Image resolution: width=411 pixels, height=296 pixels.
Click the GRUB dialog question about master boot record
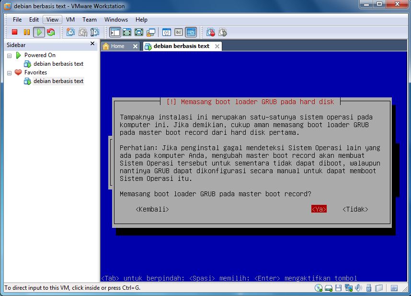pyautogui.click(x=216, y=194)
